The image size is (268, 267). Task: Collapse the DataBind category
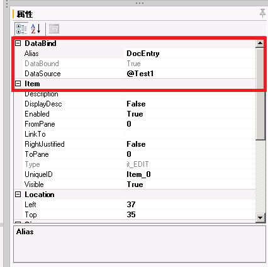(18, 43)
